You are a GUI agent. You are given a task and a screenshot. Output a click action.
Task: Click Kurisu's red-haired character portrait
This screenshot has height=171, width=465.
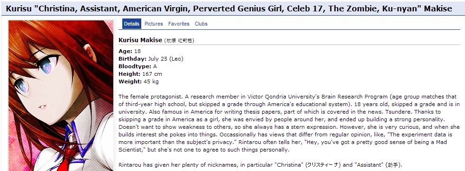[x=61, y=95]
